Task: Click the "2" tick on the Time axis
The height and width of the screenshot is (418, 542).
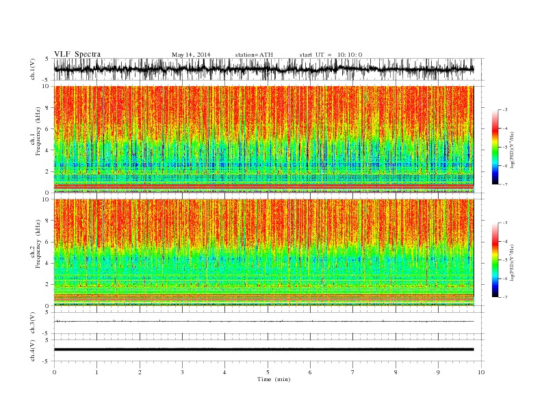Action: pyautogui.click(x=140, y=372)
